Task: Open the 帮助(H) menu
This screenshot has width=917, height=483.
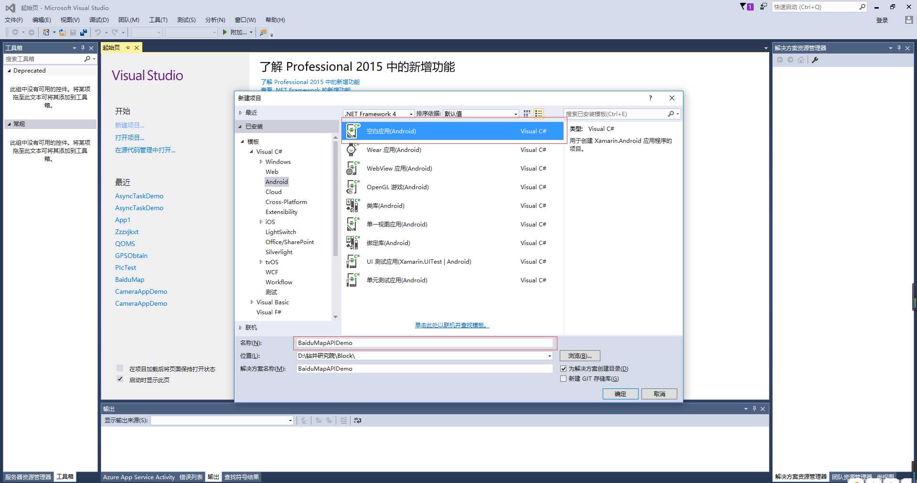Action: [x=275, y=20]
